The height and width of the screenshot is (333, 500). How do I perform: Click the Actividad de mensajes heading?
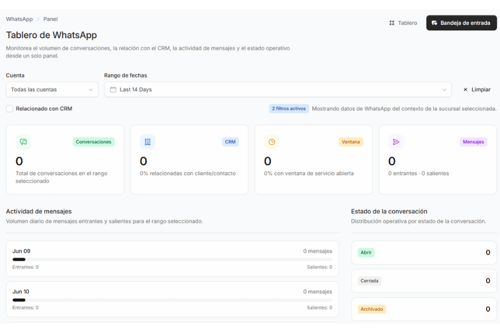pos(38,211)
